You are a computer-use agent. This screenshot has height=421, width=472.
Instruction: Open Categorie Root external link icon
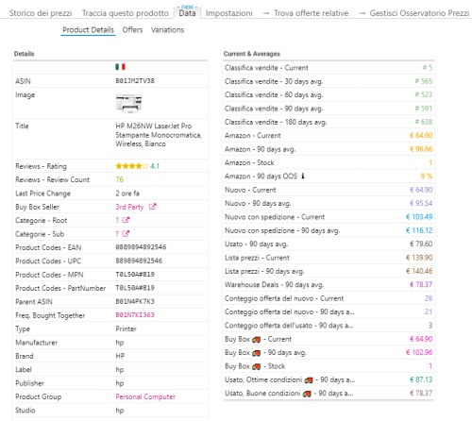coord(126,220)
